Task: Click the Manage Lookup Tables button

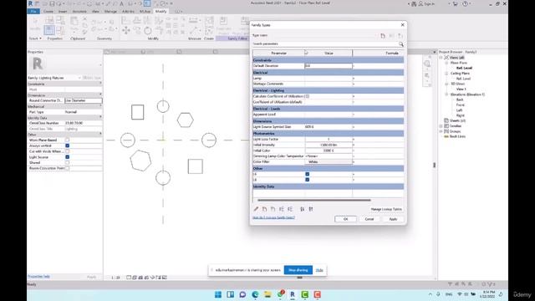Action: 386,209
